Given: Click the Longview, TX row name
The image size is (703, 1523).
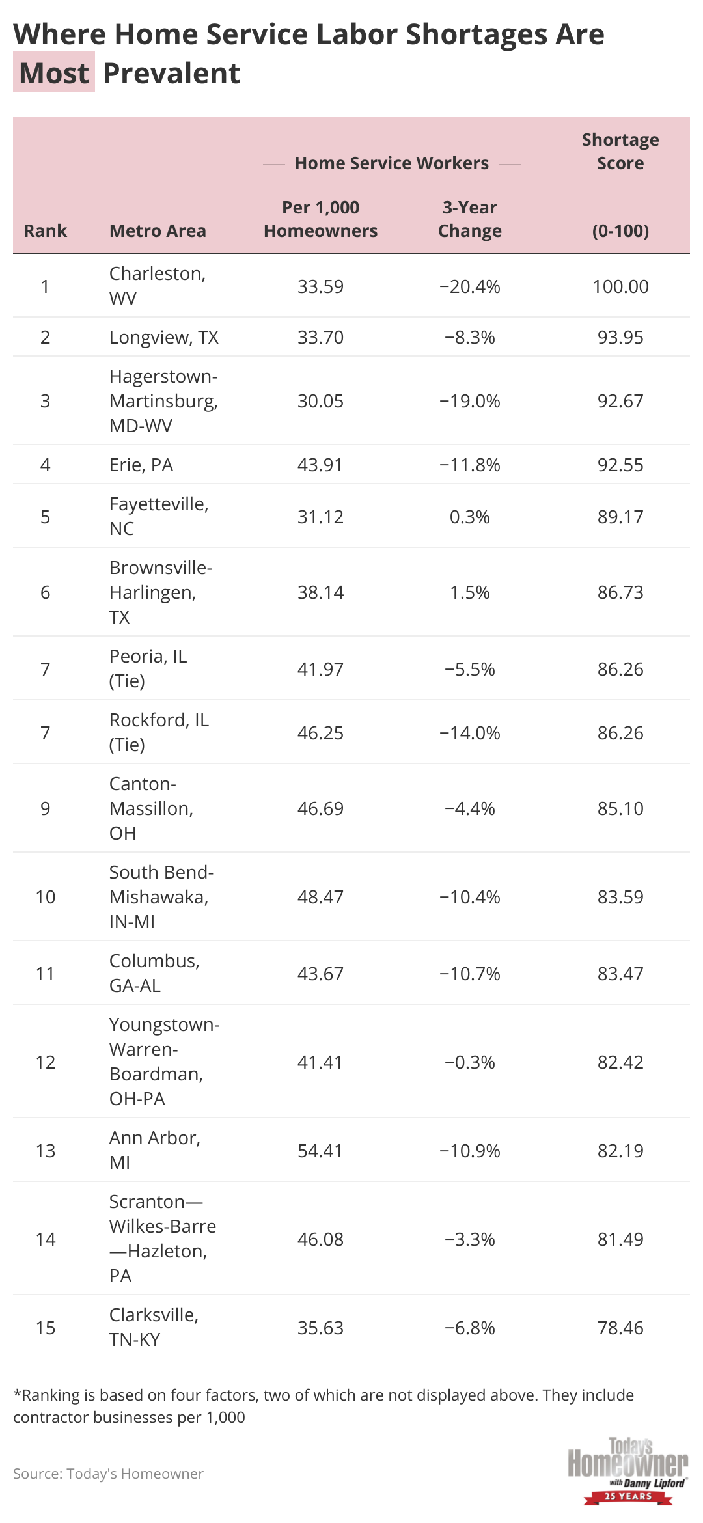Looking at the screenshot, I should [x=164, y=337].
